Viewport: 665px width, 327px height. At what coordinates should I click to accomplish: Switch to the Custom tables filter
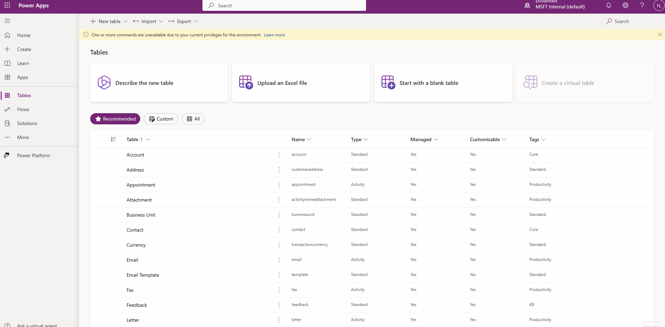pos(160,119)
